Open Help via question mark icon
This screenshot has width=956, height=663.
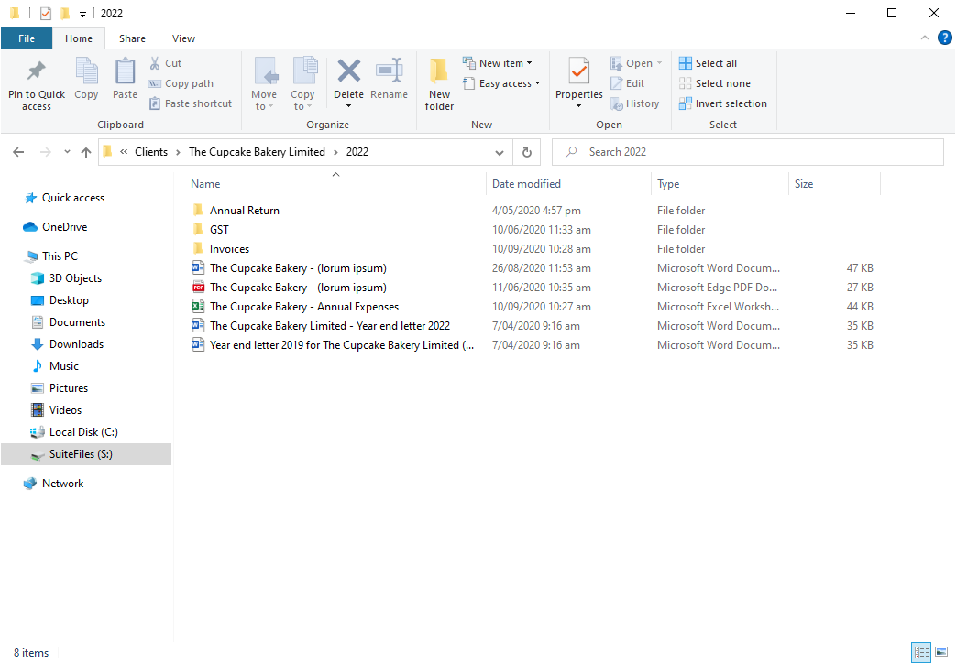point(944,38)
